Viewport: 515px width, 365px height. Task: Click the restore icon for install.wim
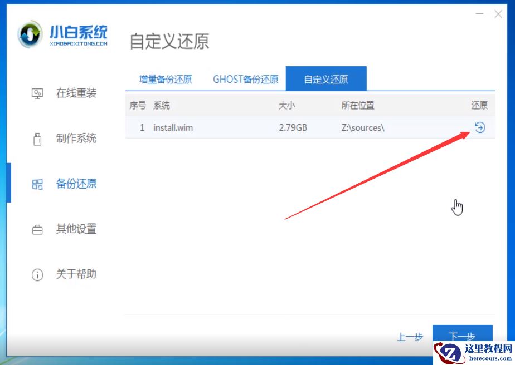pos(480,127)
